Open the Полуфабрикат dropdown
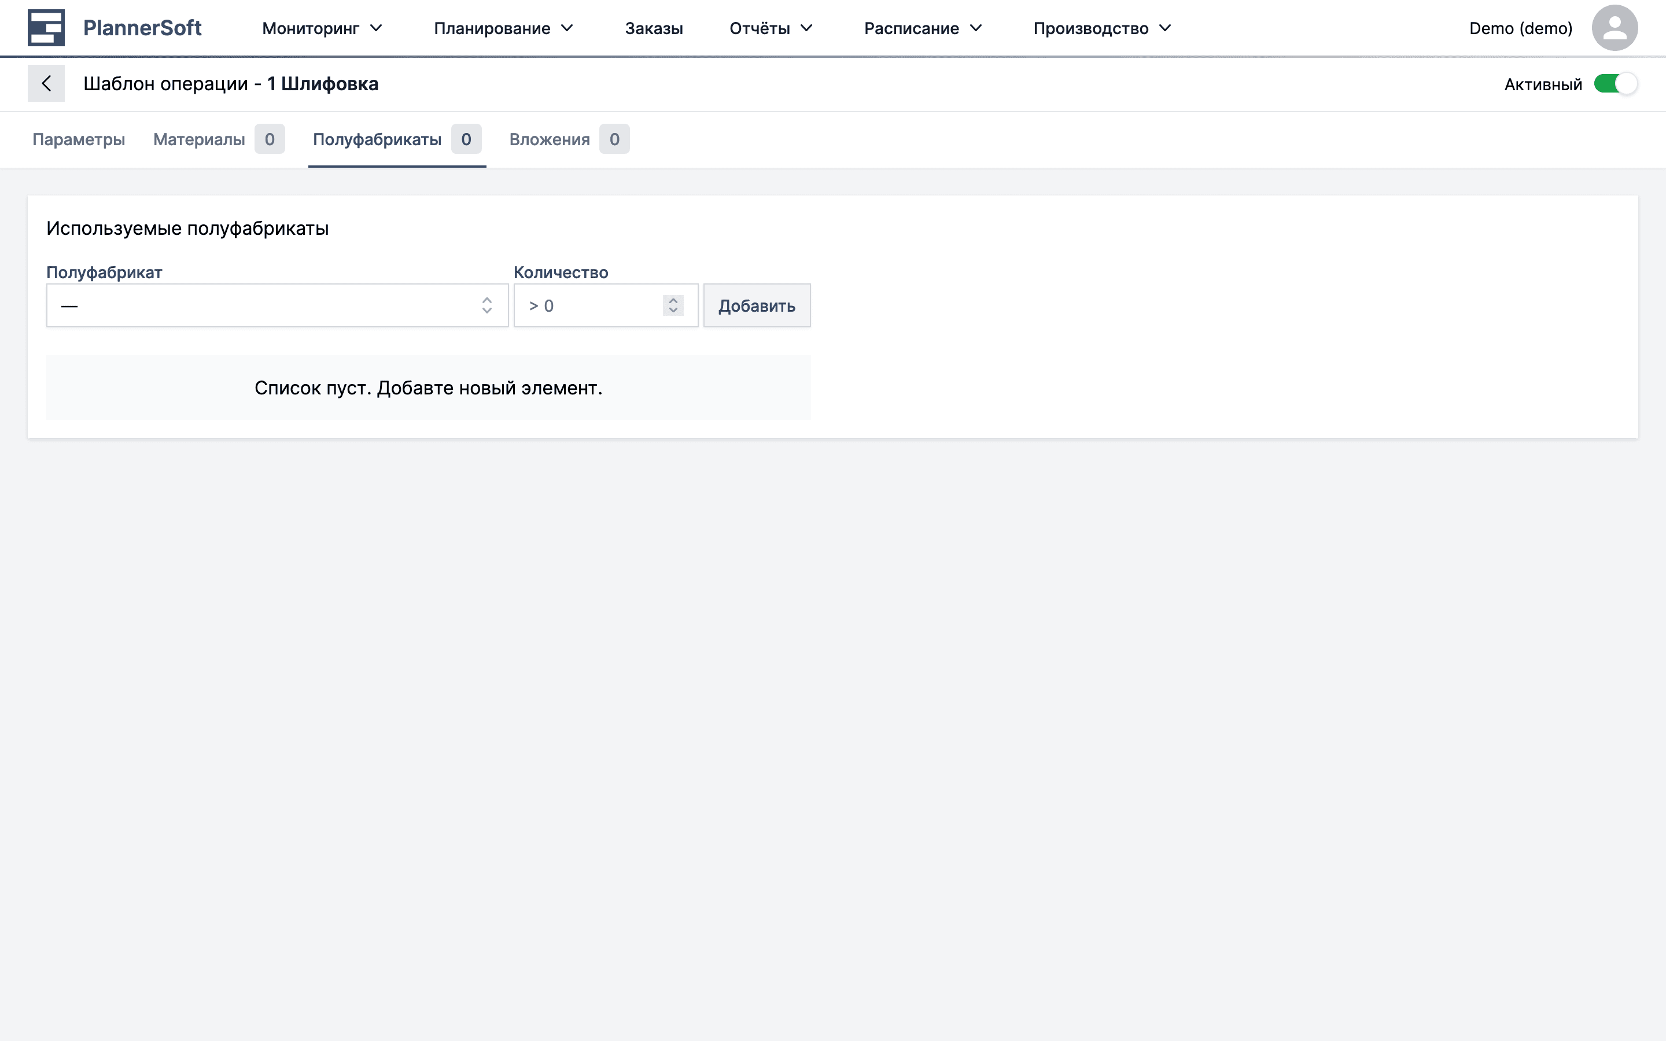 click(x=277, y=305)
